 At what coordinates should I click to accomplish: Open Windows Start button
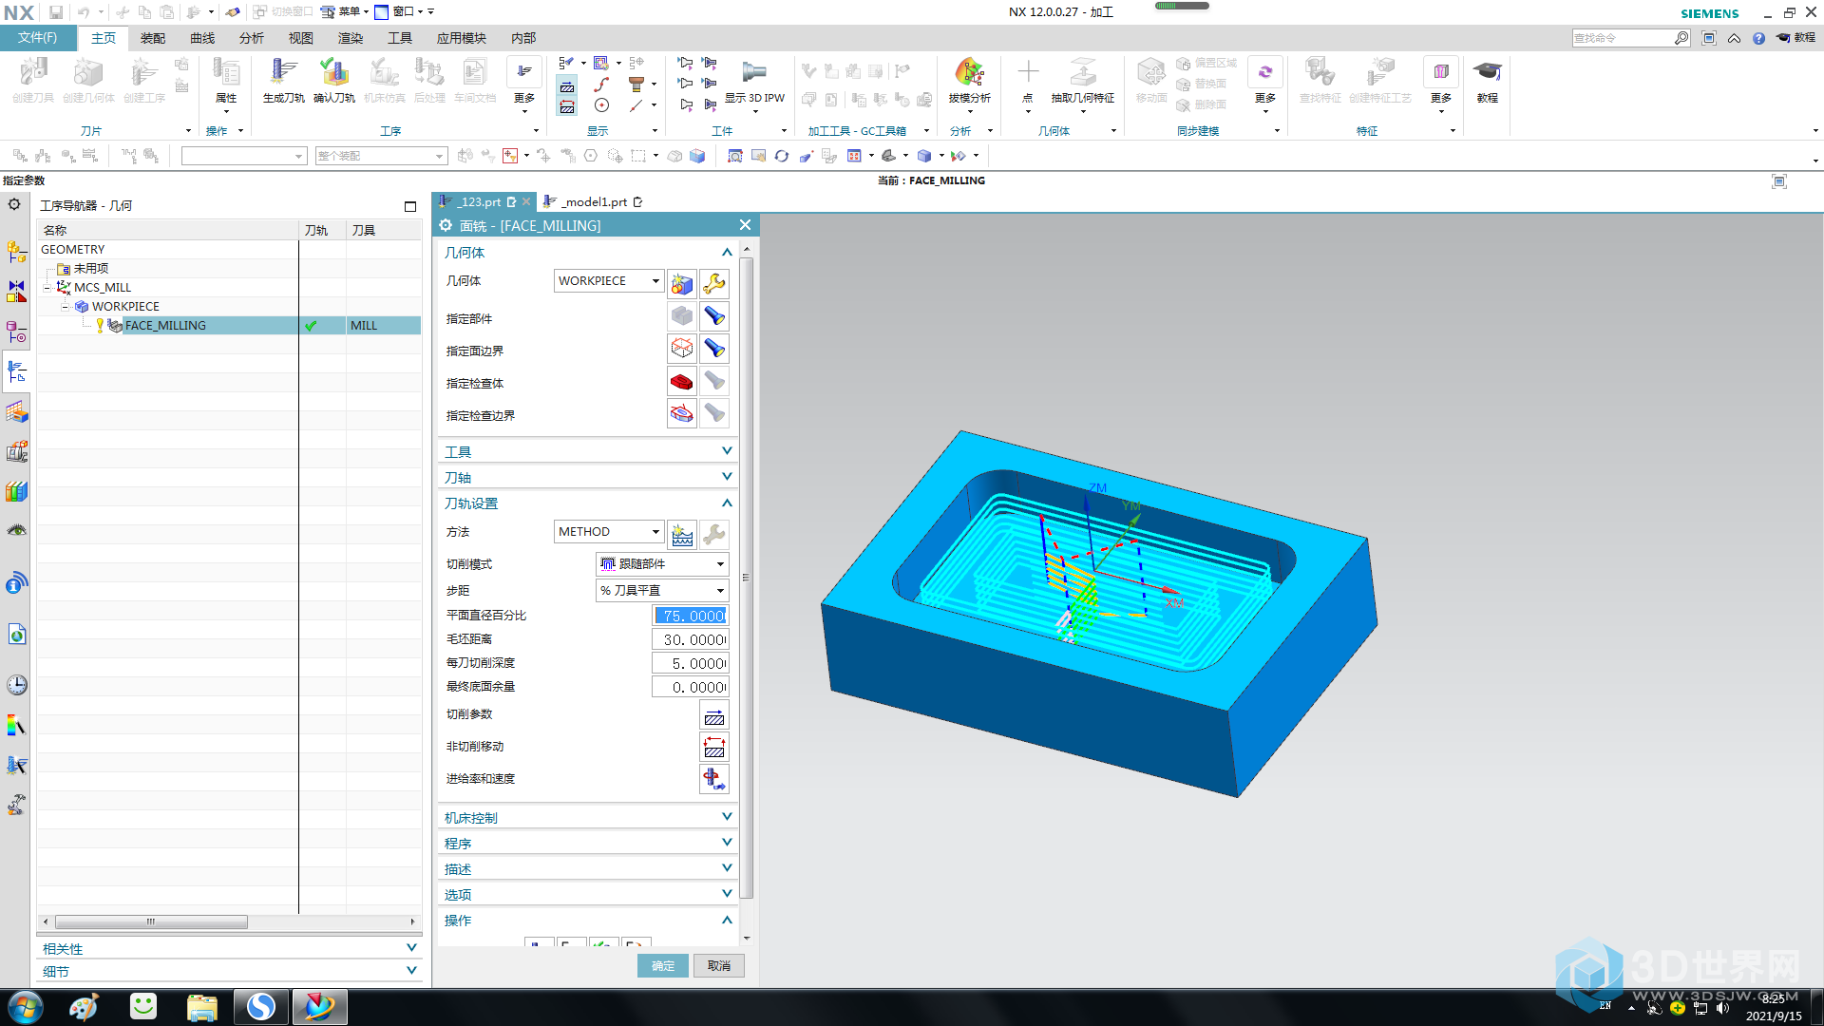point(26,1006)
